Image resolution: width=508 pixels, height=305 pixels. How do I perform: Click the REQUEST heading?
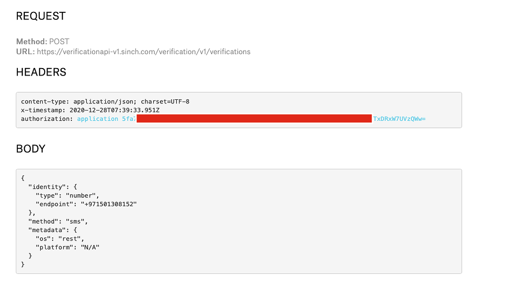point(41,16)
